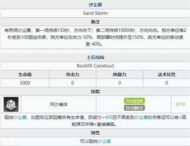The width and height of the screenshot is (190, 146).
Task: Open the 沙尘暴 link before 的伤害
Action: [140, 117]
